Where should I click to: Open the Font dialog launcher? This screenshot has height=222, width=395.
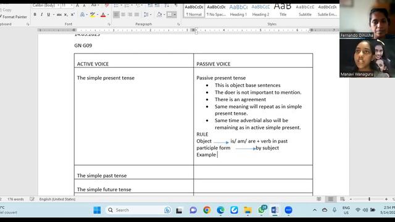(x=109, y=24)
